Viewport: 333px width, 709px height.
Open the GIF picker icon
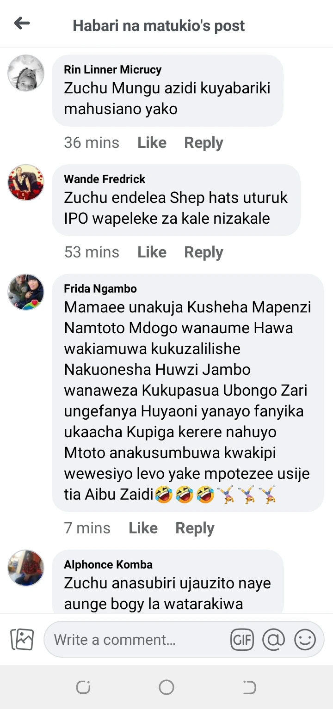pos(242,640)
